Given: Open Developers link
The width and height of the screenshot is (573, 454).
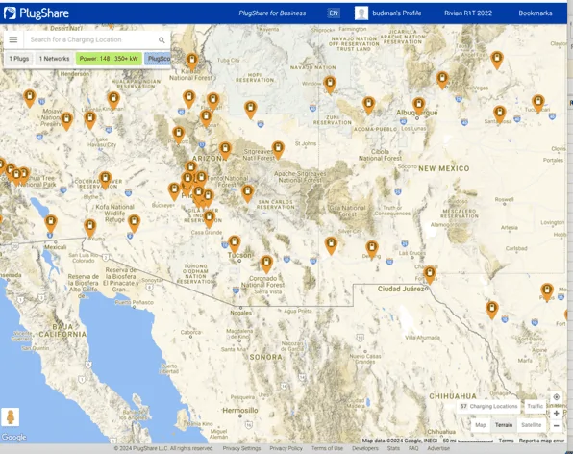Looking at the screenshot, I should coord(365,448).
